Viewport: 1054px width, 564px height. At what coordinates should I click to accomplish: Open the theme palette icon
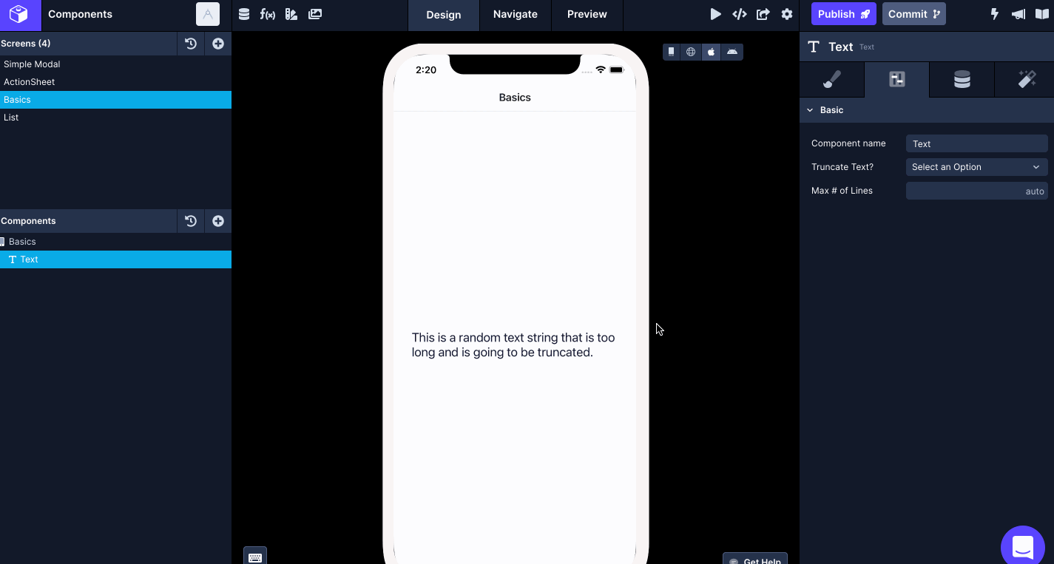tap(291, 14)
